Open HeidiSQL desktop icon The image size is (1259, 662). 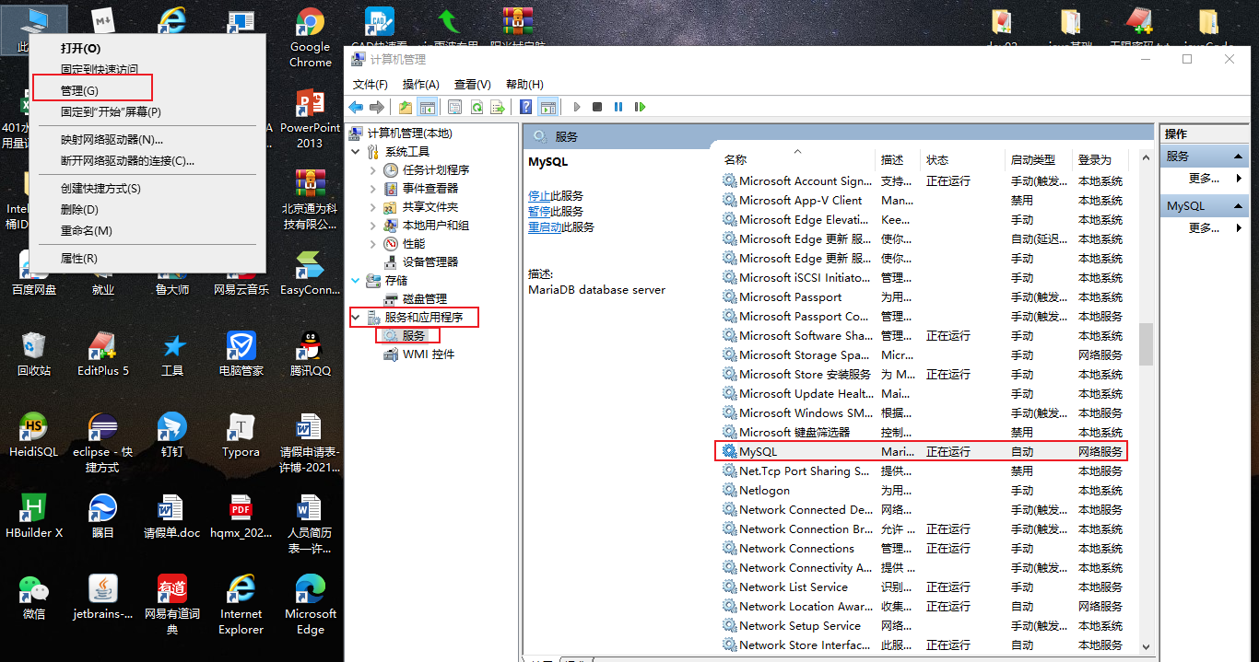(32, 435)
